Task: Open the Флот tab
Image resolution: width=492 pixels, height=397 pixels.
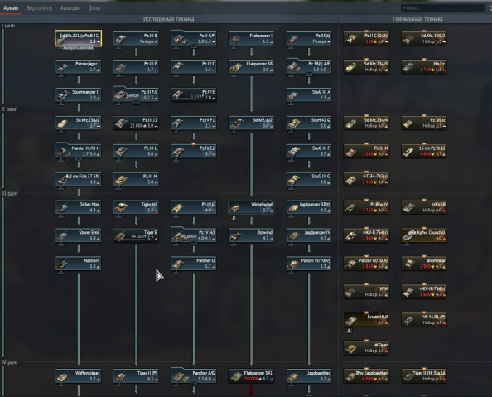Action: [x=94, y=7]
